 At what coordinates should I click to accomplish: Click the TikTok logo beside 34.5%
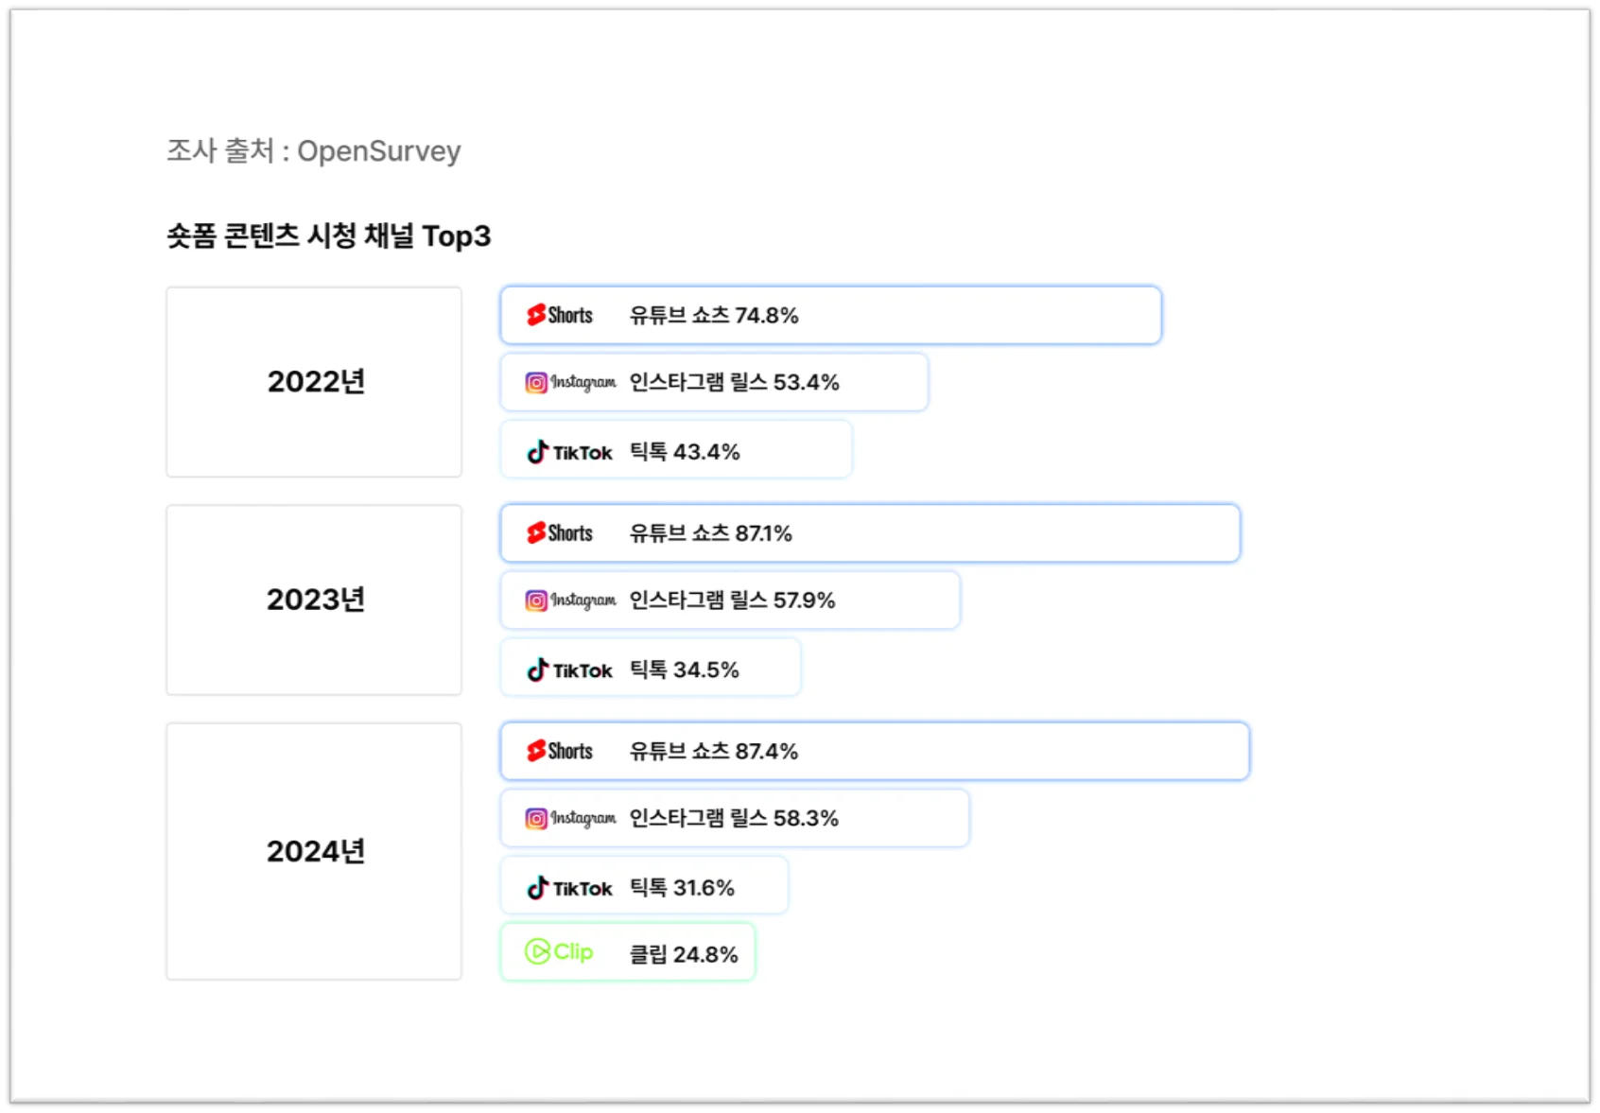(569, 670)
